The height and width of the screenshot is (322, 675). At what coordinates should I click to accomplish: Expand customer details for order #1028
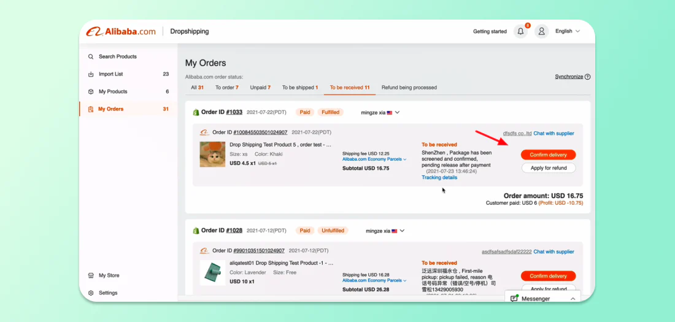coord(402,231)
